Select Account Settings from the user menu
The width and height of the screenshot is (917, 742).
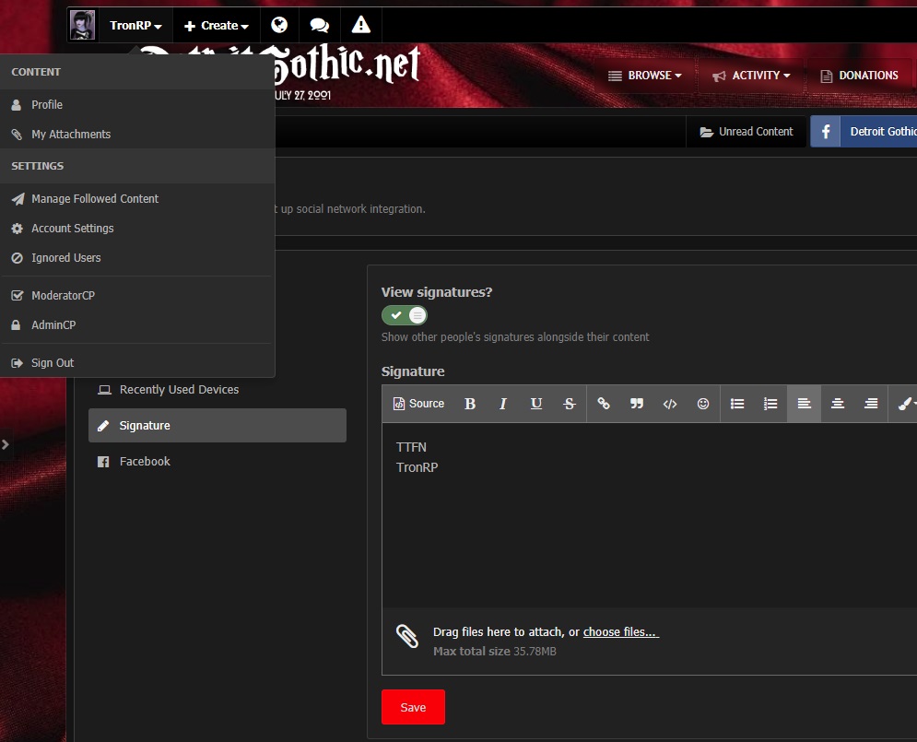click(x=73, y=228)
